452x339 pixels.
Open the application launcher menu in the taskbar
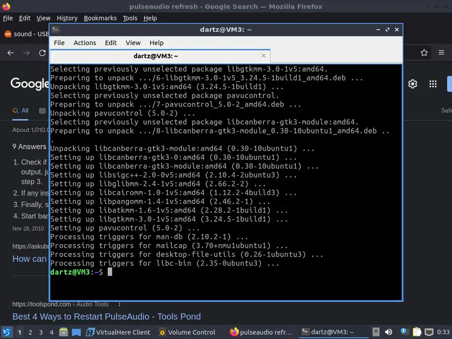point(7,332)
